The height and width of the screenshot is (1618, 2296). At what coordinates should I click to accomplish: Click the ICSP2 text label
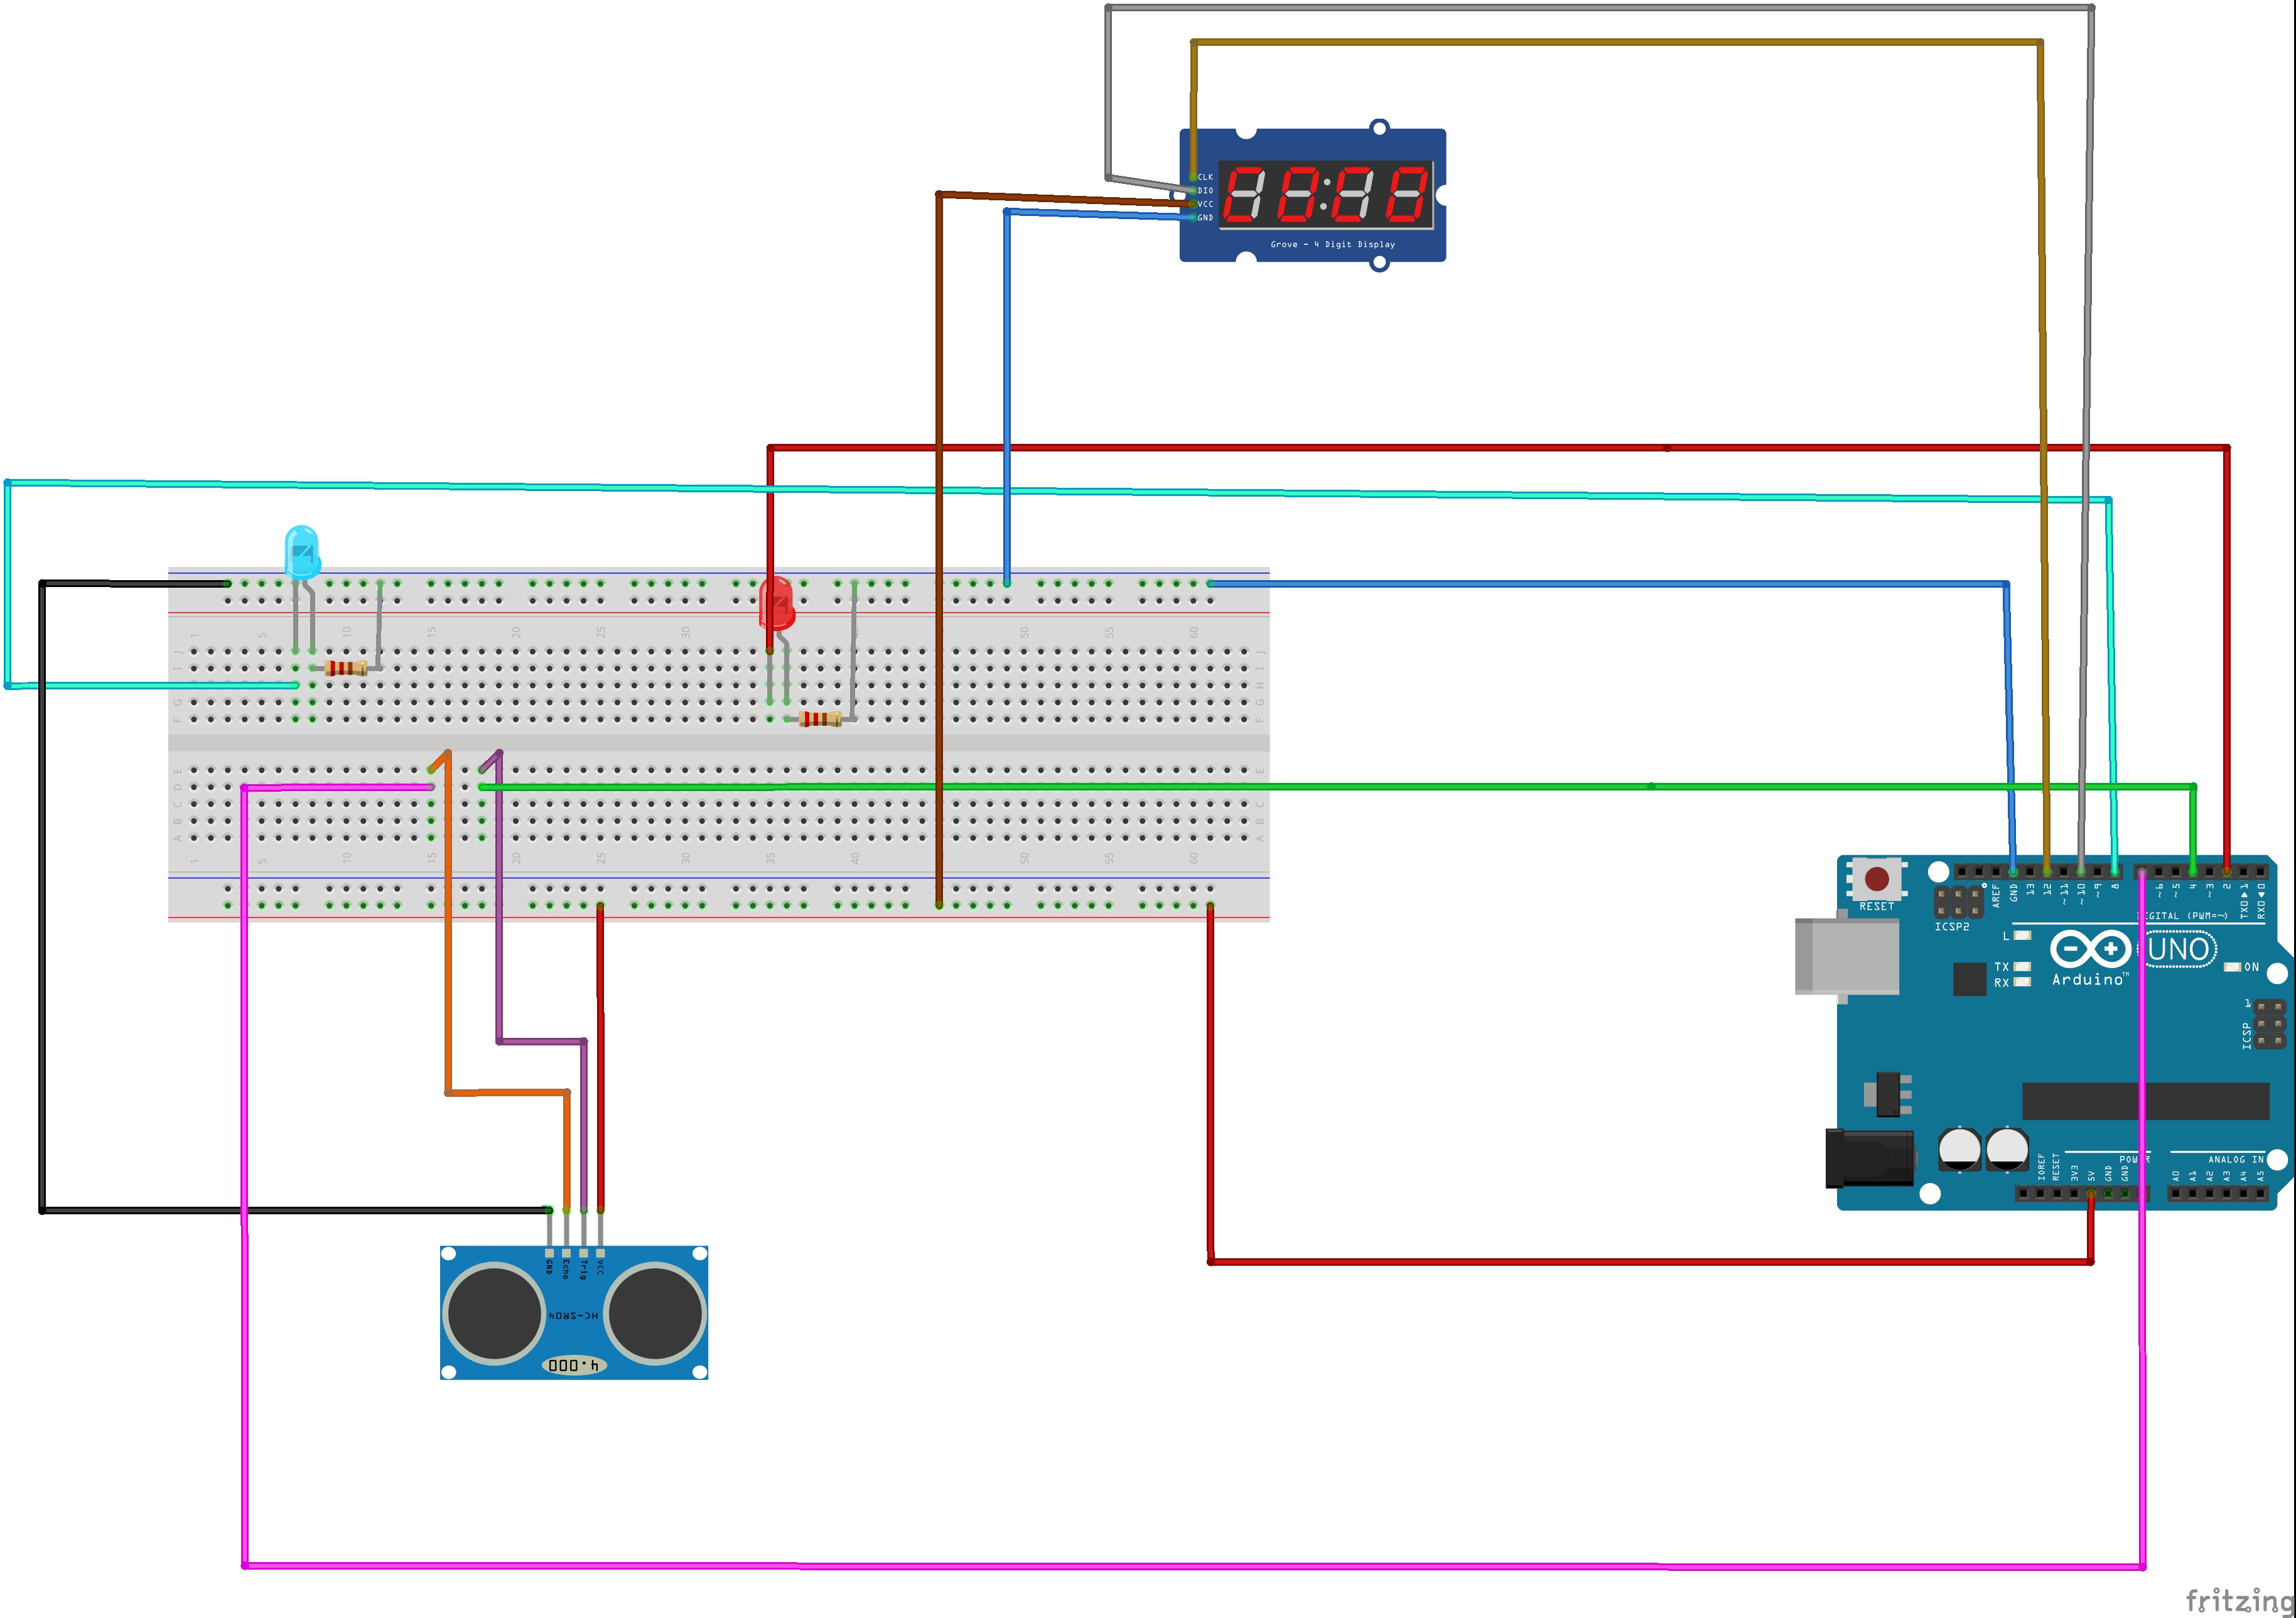[1952, 927]
